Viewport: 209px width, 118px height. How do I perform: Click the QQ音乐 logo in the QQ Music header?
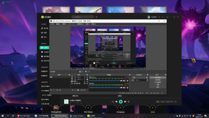[46, 17]
